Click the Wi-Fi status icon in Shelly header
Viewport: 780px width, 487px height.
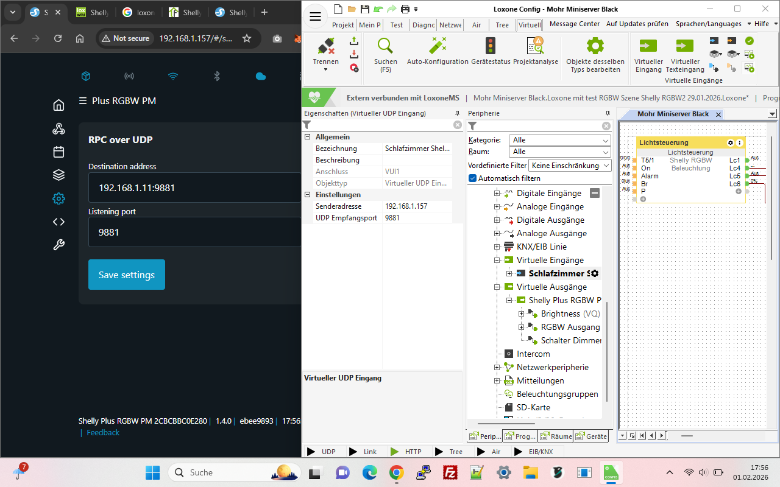(173, 76)
